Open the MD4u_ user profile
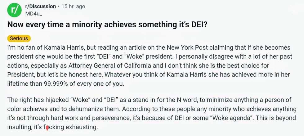Screen dimensions: 304x136 click(34, 13)
